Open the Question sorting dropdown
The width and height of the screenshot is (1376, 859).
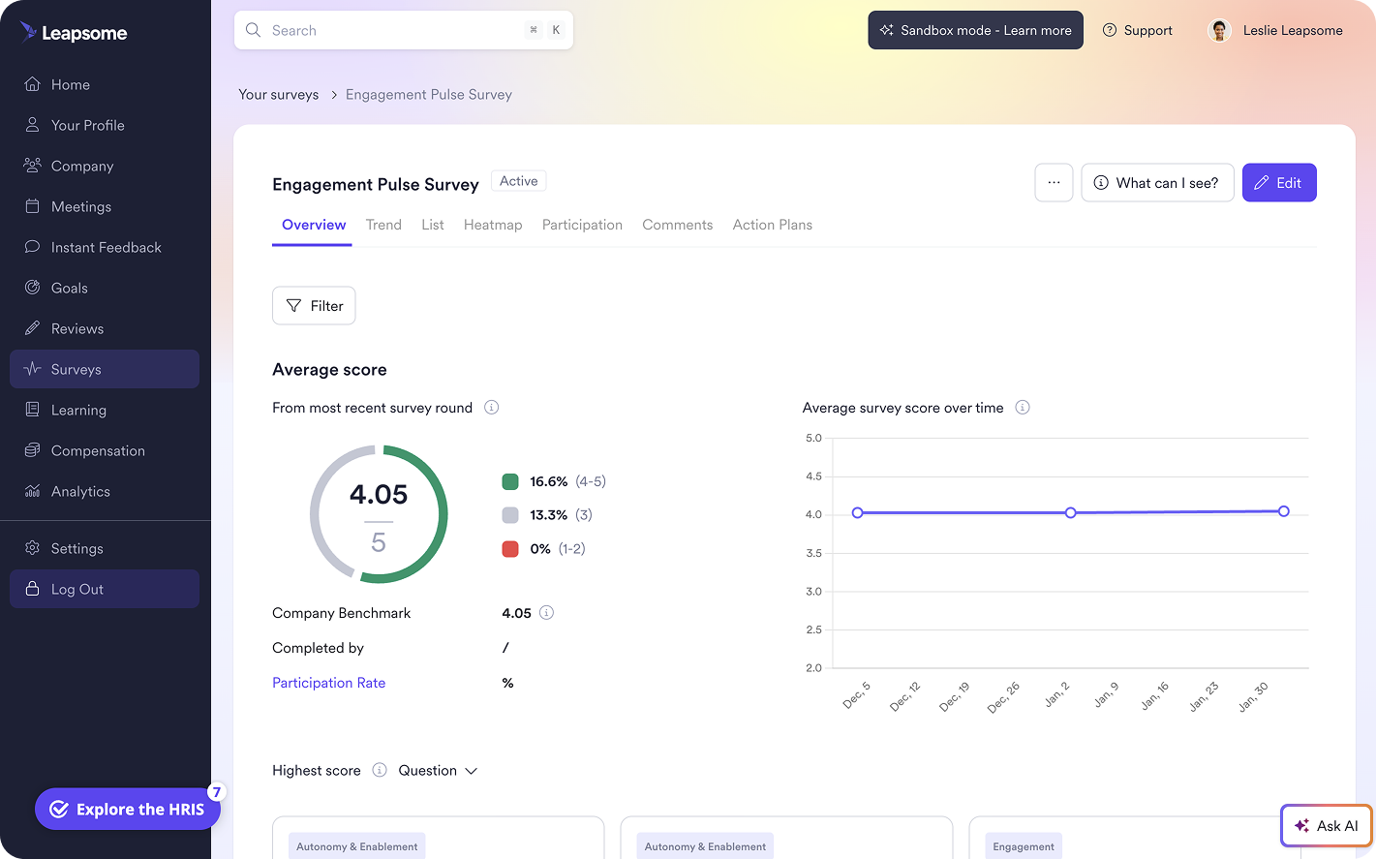click(x=438, y=770)
